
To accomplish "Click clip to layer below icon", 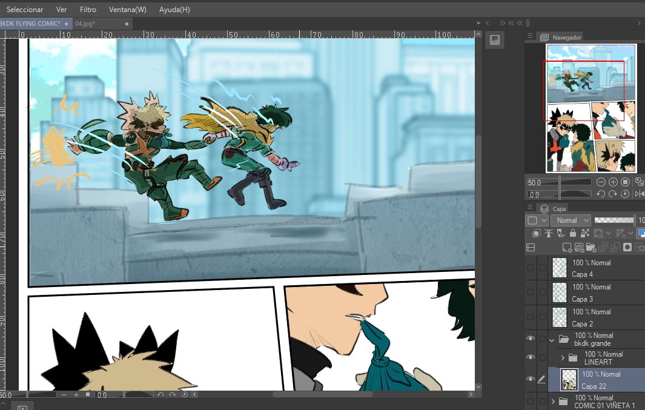I will point(537,234).
